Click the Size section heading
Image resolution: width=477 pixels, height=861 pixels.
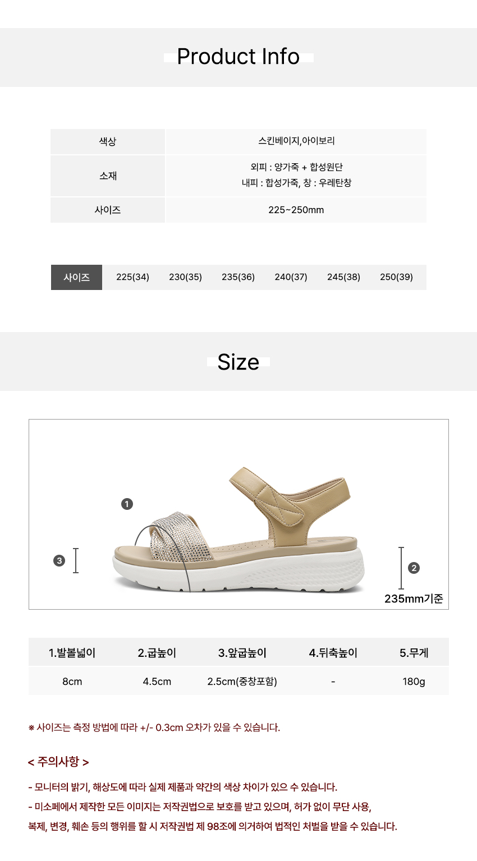tap(238, 362)
